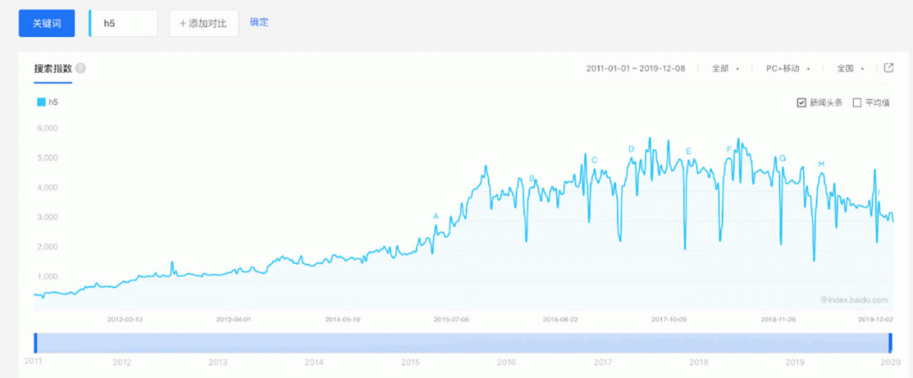Viewport: 913px width, 378px height.
Task: Click the 确定 link
Action: coord(259,22)
